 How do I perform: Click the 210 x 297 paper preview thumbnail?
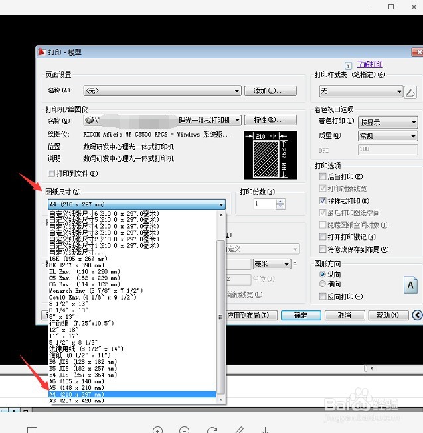coord(270,155)
